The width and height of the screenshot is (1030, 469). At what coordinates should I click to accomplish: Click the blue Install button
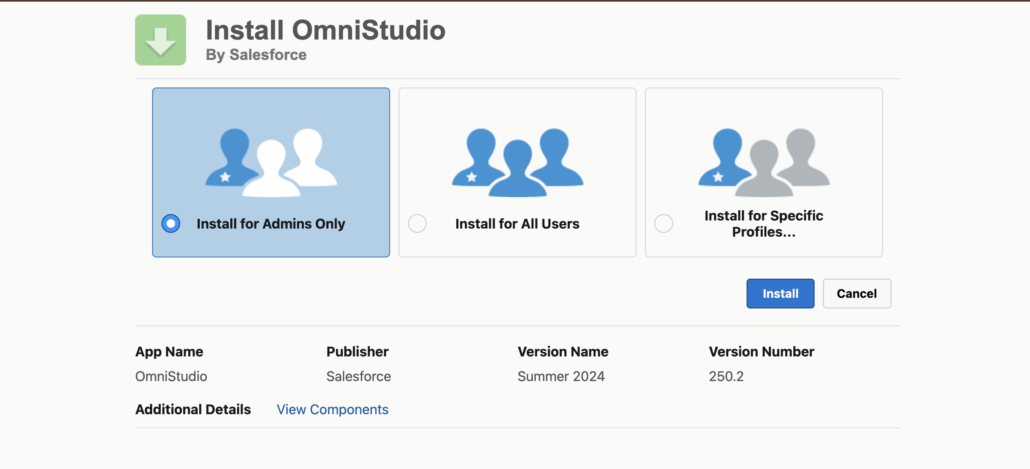[x=781, y=294]
